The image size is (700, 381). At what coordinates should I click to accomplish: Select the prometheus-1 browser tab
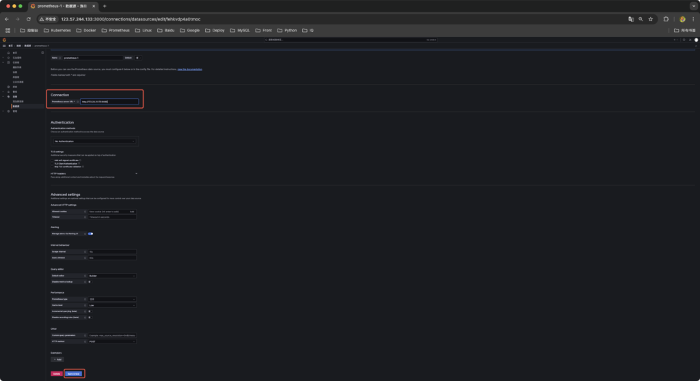point(64,5)
